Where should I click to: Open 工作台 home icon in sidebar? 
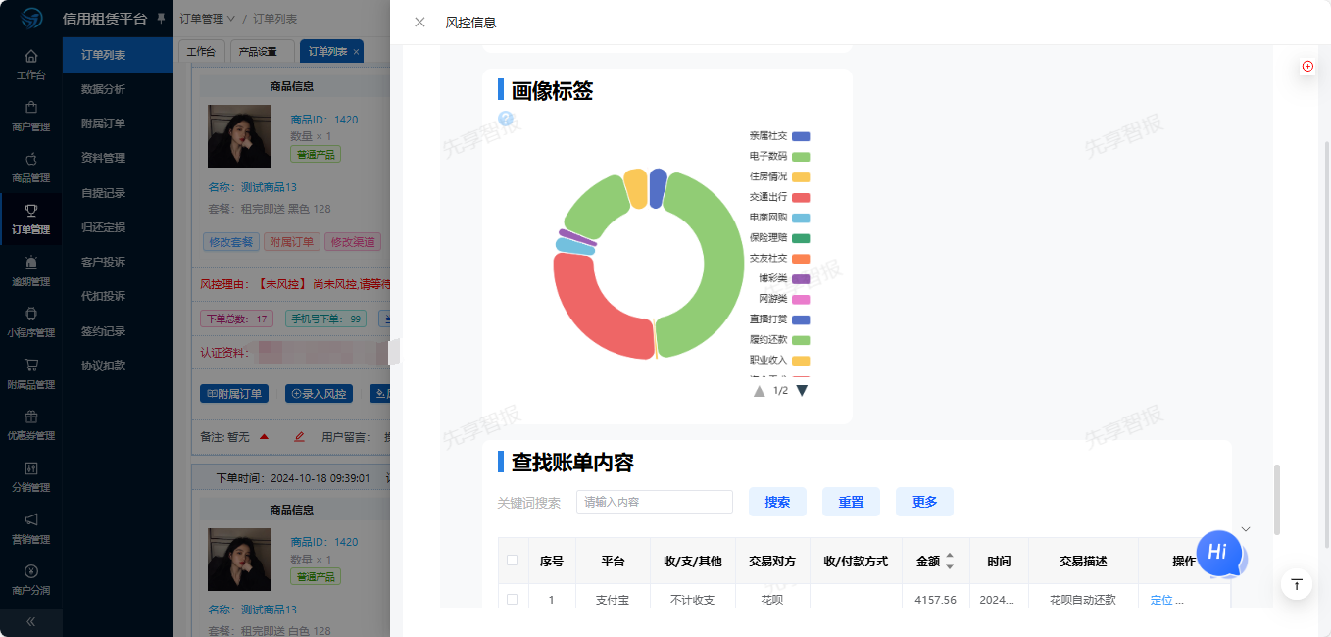pos(31,56)
